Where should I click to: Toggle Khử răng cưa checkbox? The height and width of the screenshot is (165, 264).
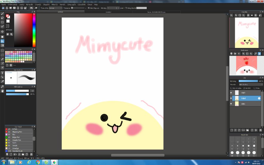point(89,8)
